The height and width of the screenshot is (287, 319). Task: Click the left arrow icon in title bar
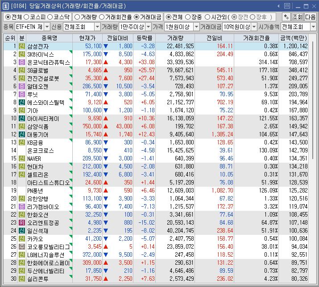pyautogui.click(x=278, y=6)
